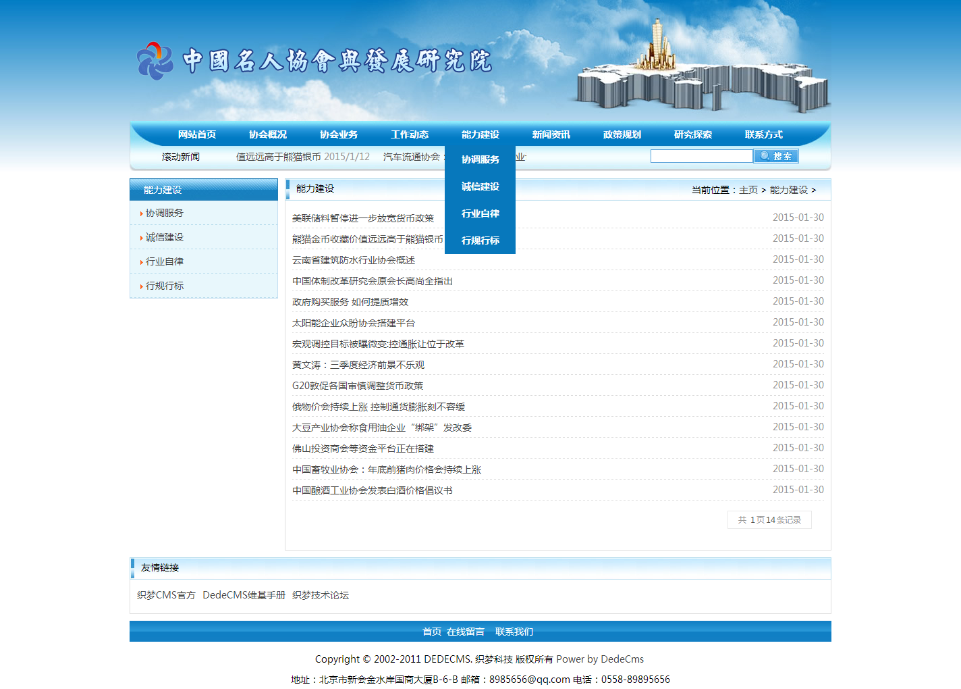Open the 网站首页 navigation item

click(x=197, y=134)
